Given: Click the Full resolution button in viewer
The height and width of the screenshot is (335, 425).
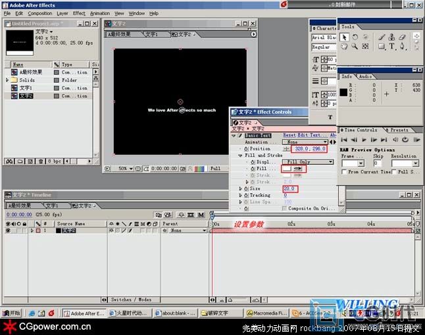Looking at the screenshot, I should [216, 169].
